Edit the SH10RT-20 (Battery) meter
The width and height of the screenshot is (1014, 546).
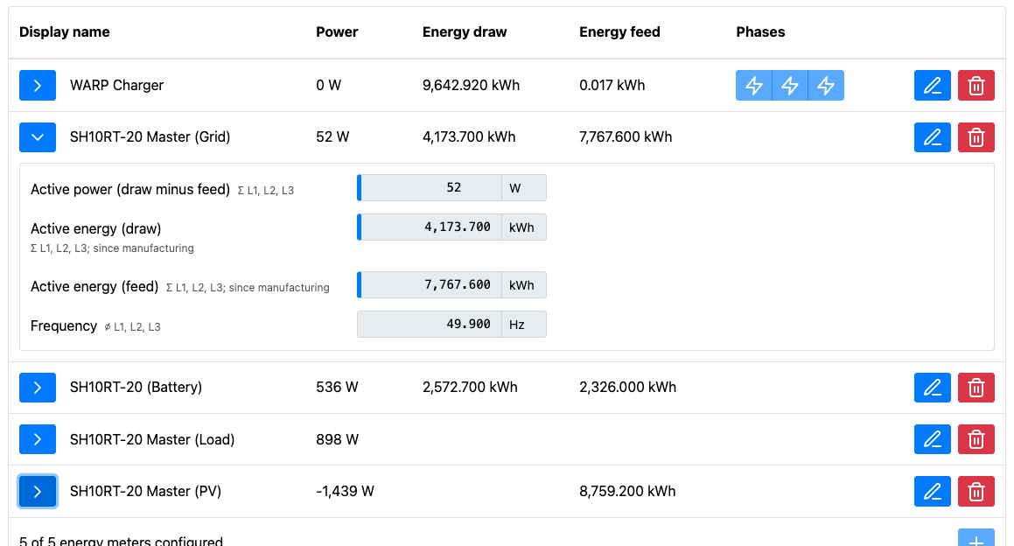[932, 388]
